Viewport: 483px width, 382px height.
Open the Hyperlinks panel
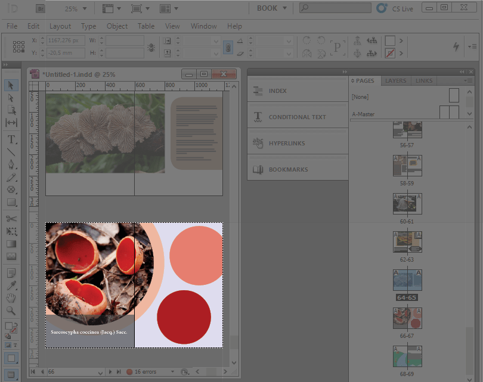point(288,143)
